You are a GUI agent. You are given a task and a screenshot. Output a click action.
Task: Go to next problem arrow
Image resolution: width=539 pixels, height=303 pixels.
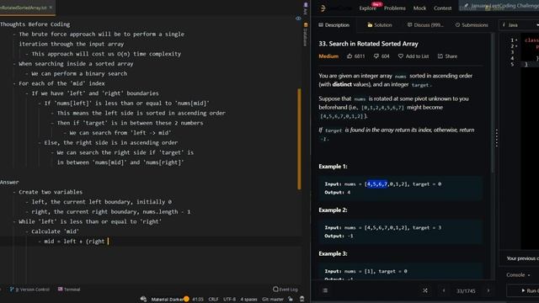tap(488, 290)
